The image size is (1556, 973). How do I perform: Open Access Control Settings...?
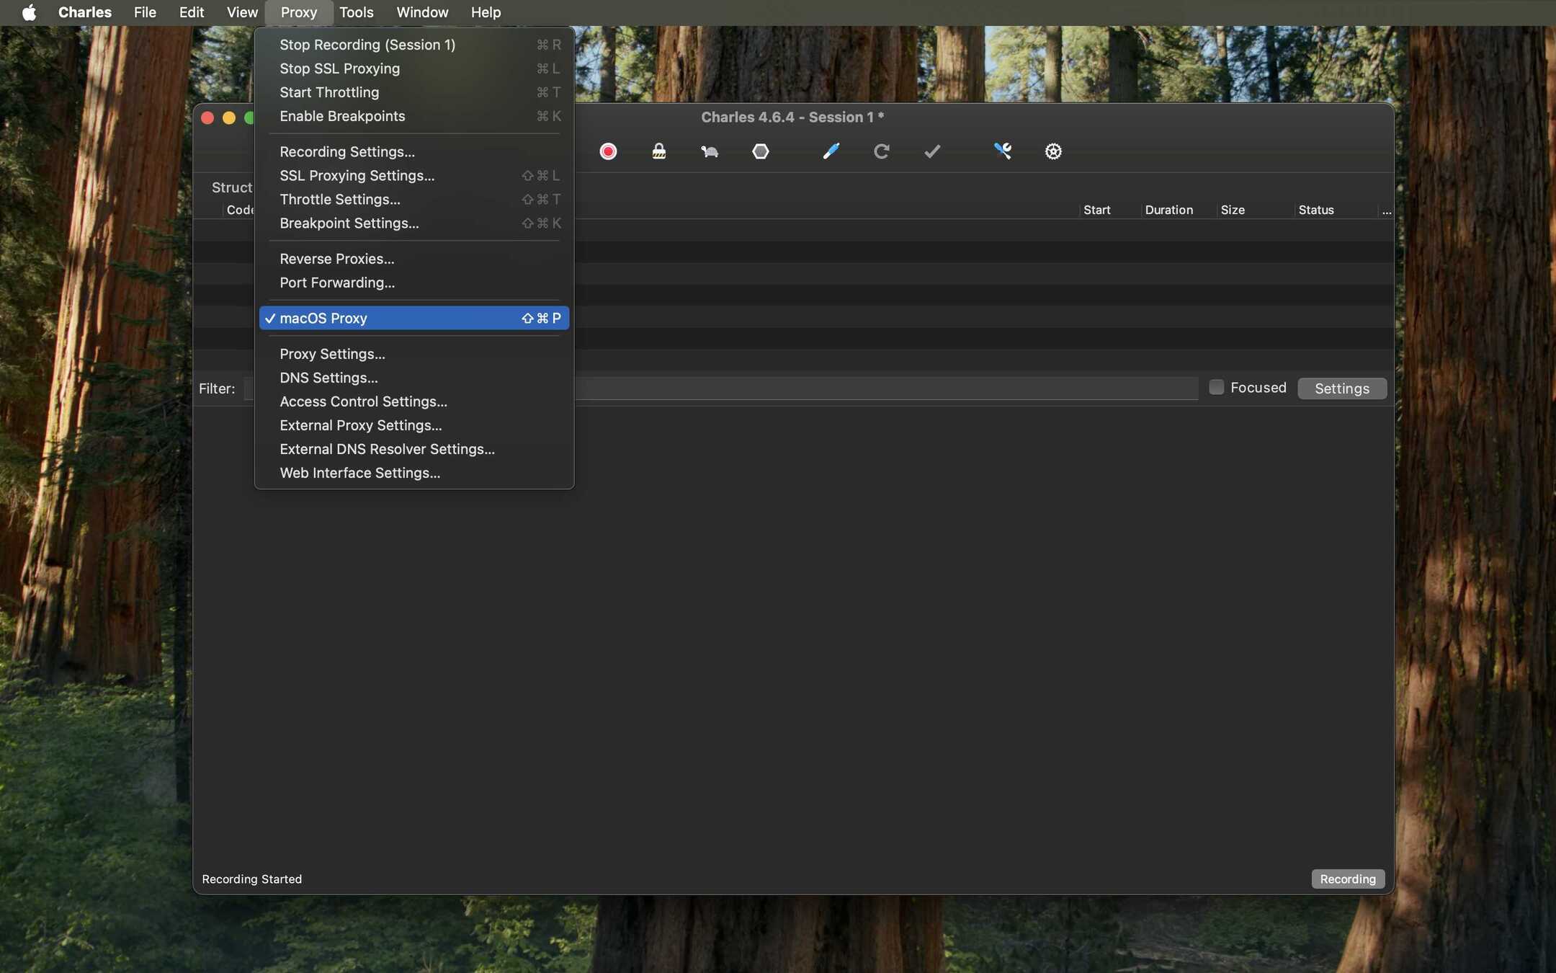(414, 401)
